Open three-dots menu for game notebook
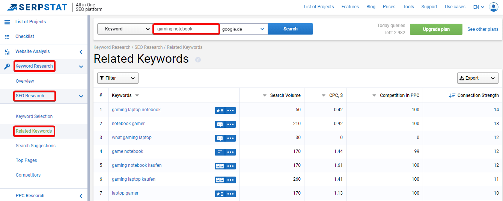Image resolution: width=503 pixels, height=201 pixels. (x=230, y=152)
